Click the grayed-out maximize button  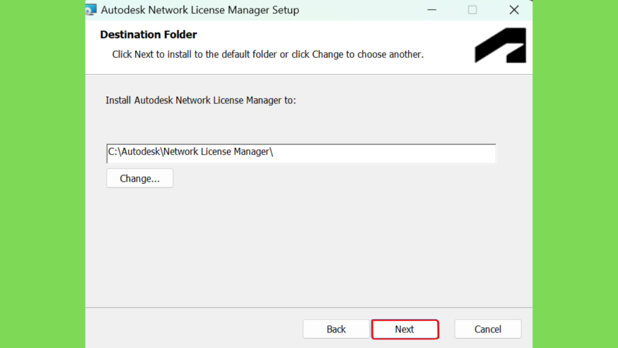473,10
